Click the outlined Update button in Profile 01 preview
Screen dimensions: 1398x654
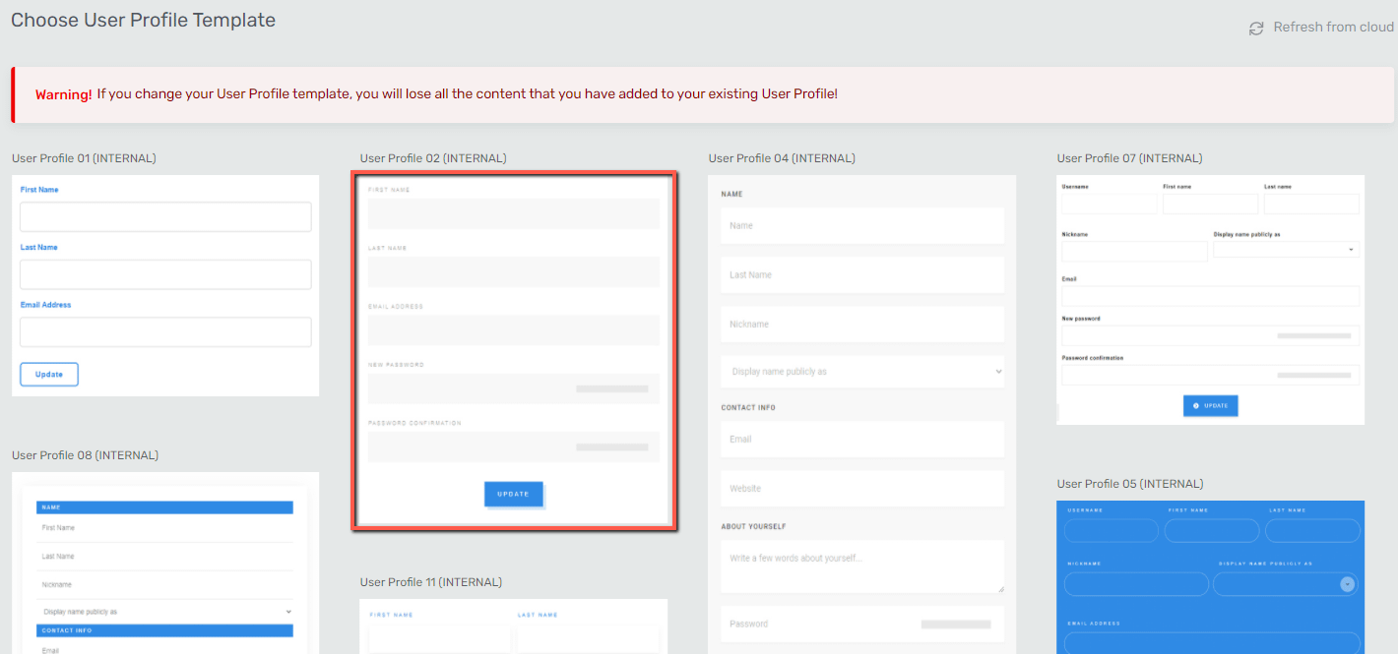49,375
